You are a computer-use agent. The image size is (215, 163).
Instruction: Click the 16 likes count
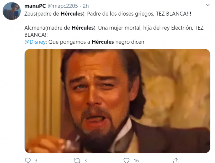click(x=136, y=160)
